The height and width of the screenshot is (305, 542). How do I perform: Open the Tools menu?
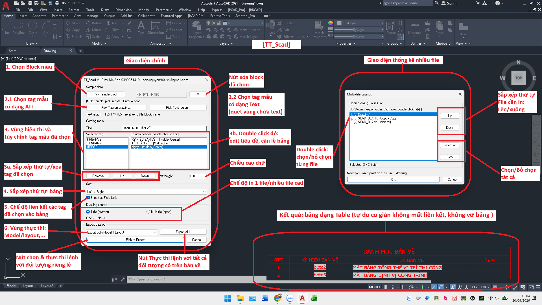click(x=90, y=10)
